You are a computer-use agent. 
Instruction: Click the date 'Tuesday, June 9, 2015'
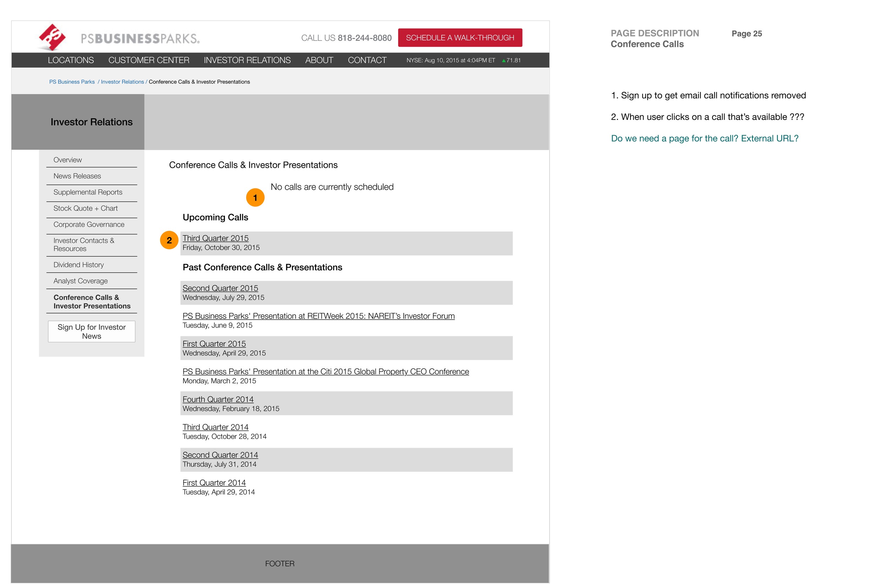pos(217,325)
